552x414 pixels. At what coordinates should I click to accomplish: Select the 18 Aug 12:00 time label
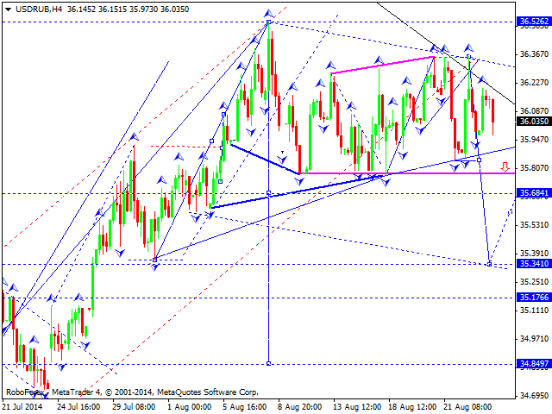click(412, 407)
